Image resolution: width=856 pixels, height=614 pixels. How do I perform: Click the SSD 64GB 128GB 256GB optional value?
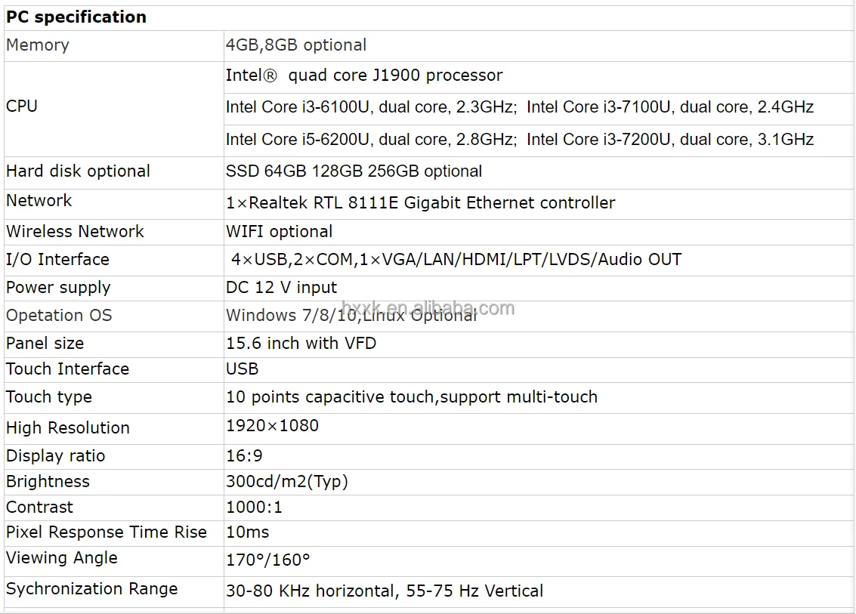(x=354, y=171)
